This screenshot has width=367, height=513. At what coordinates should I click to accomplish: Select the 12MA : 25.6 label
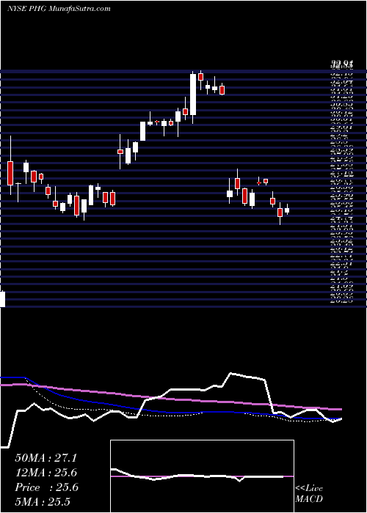coord(46,473)
